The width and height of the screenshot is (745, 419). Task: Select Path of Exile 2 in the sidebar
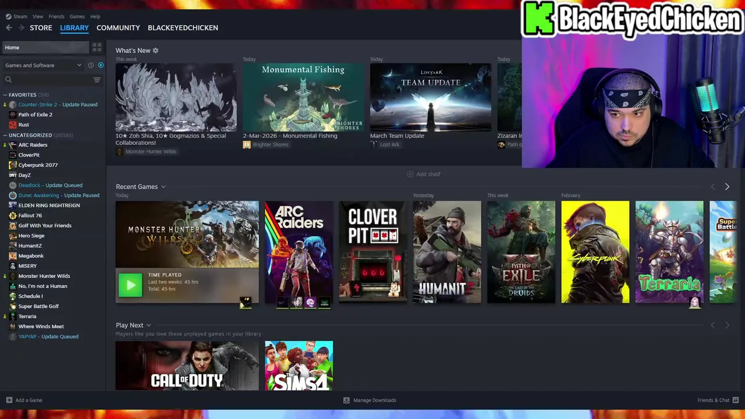pyautogui.click(x=36, y=115)
